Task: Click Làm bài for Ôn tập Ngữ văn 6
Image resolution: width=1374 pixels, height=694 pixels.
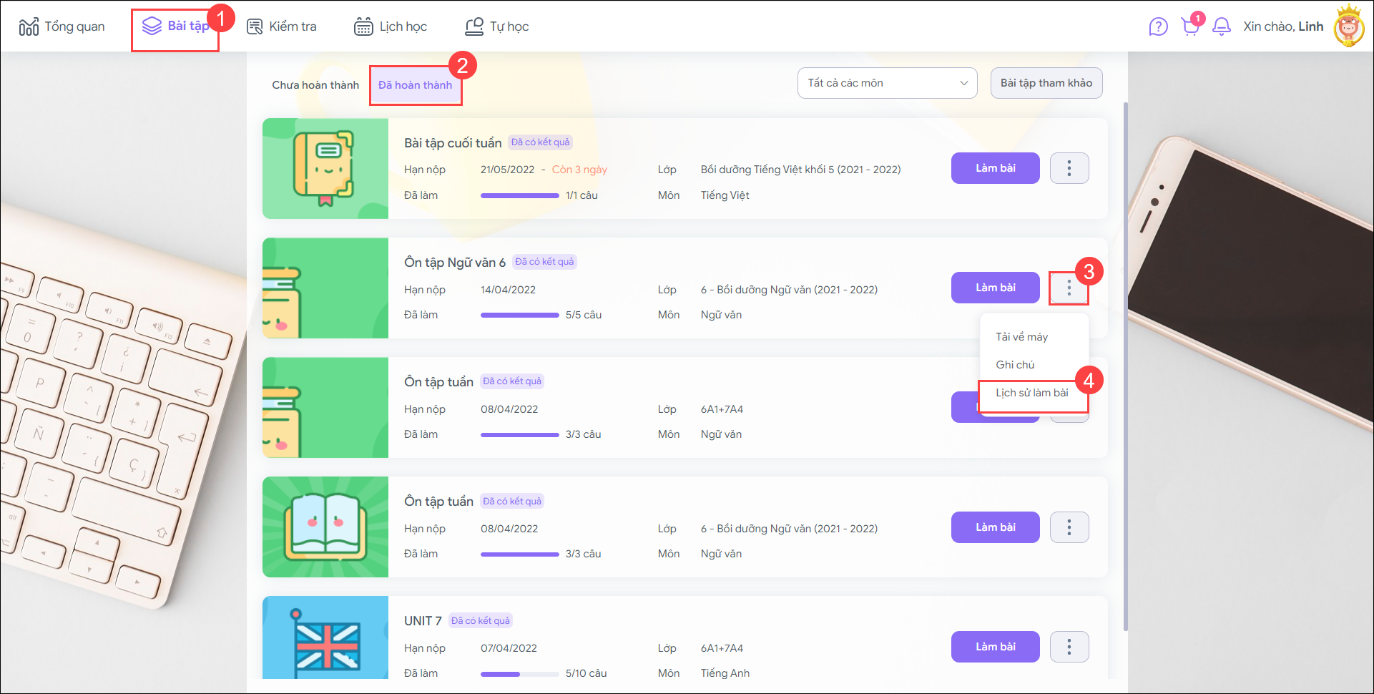Action: click(996, 288)
